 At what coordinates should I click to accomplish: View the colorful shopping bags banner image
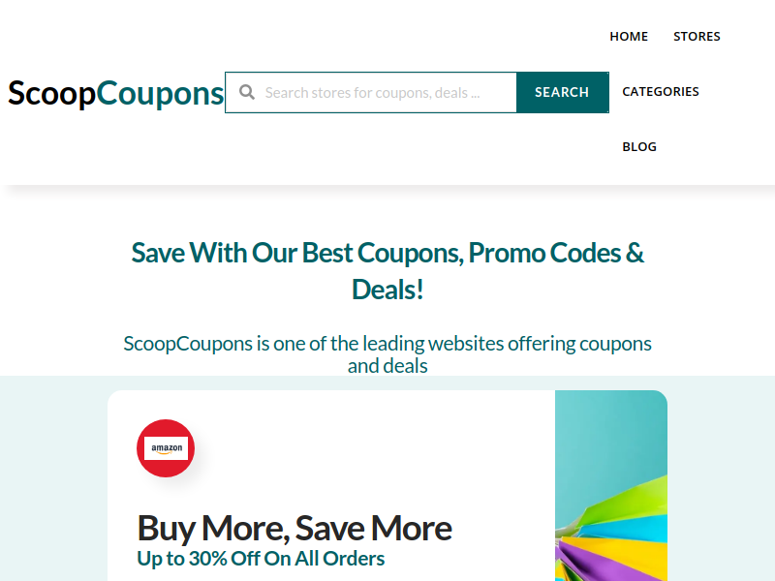click(611, 486)
